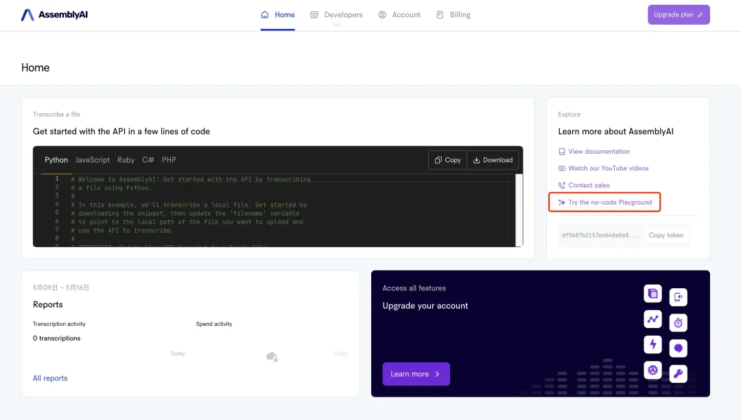Click the 'Transcribe a file' label
This screenshot has height=420, width=741.
[56, 115]
